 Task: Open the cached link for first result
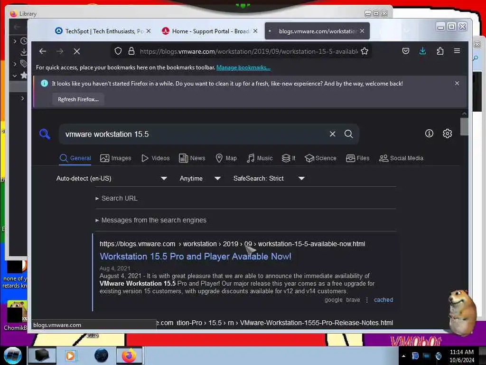[383, 300]
